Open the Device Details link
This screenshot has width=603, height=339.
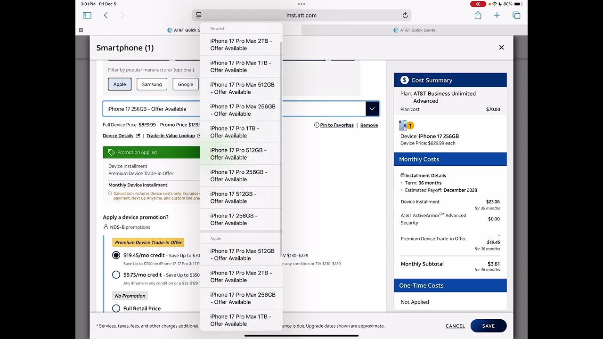coord(118,136)
